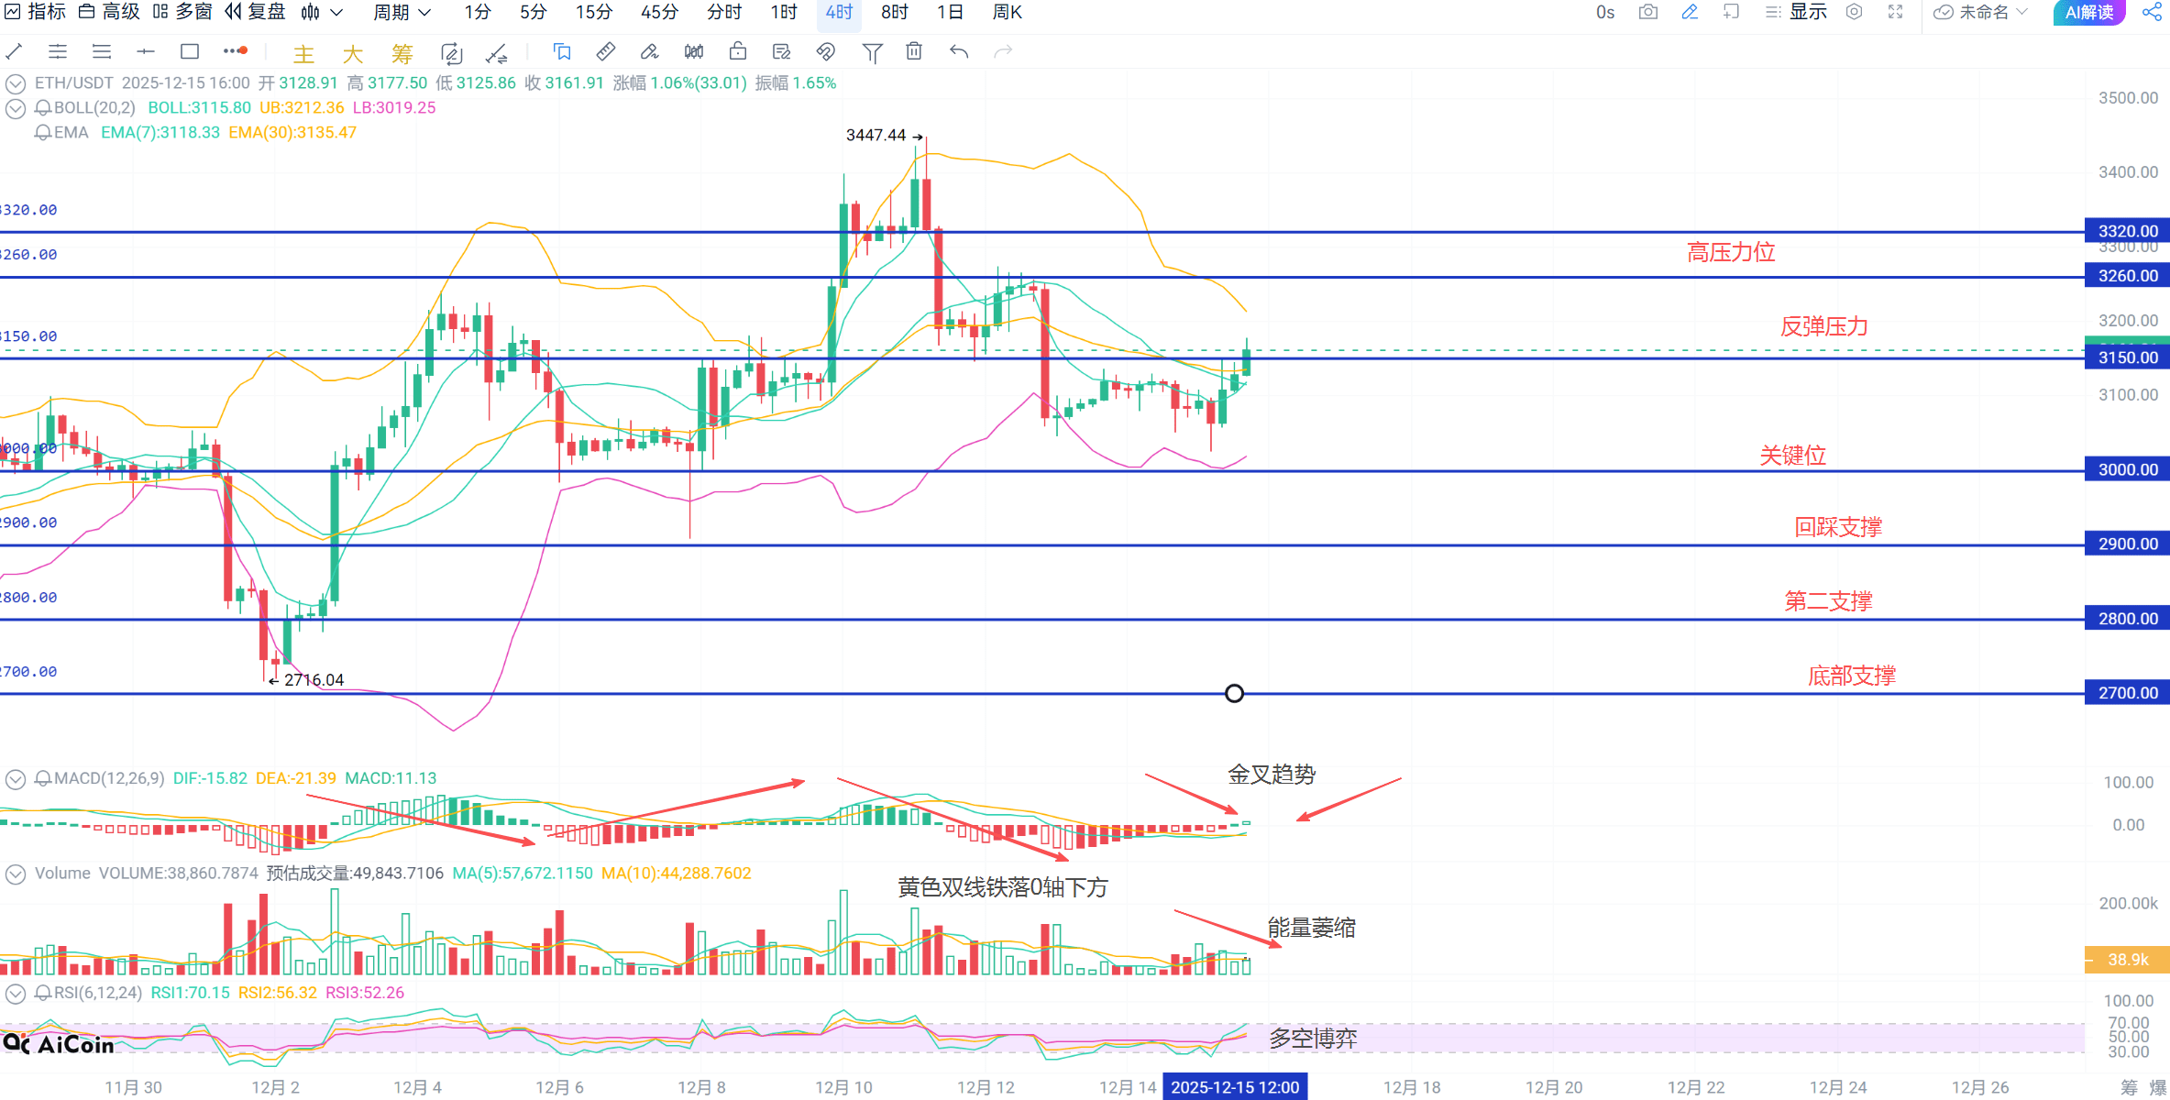Click the lock drawings icon

coord(738,52)
